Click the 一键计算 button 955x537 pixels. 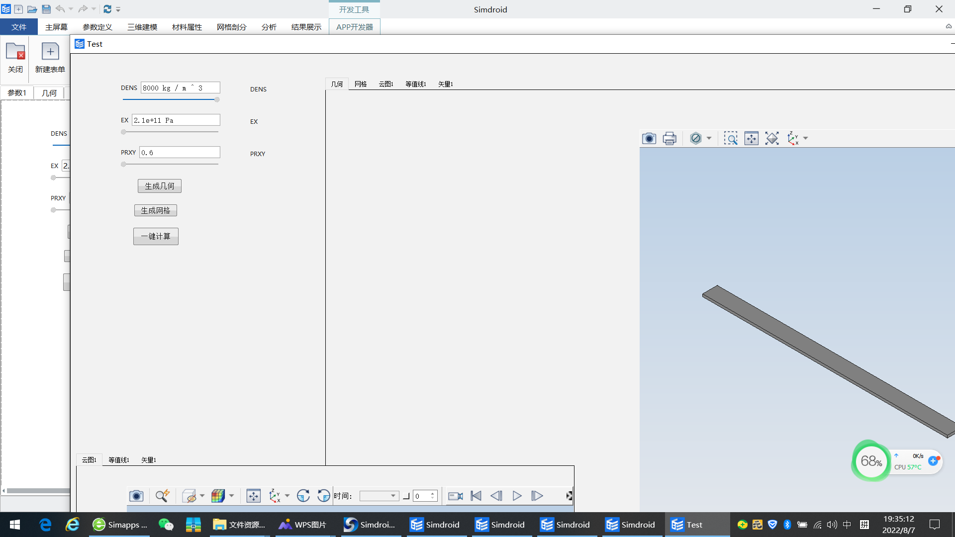156,236
